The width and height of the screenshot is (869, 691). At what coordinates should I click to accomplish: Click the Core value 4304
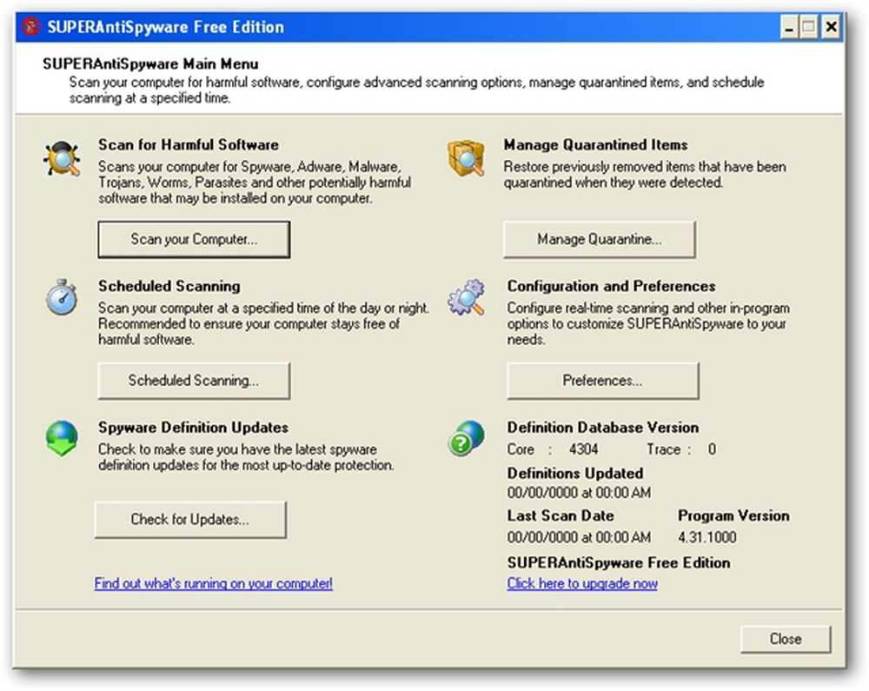click(584, 449)
